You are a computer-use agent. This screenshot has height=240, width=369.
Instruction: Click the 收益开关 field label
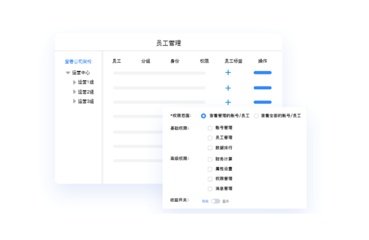180,200
